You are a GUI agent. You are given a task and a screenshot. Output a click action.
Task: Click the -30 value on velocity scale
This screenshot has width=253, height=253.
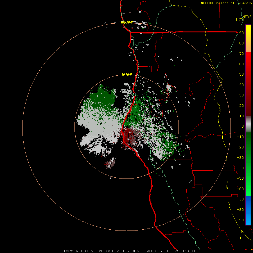coord(240,158)
